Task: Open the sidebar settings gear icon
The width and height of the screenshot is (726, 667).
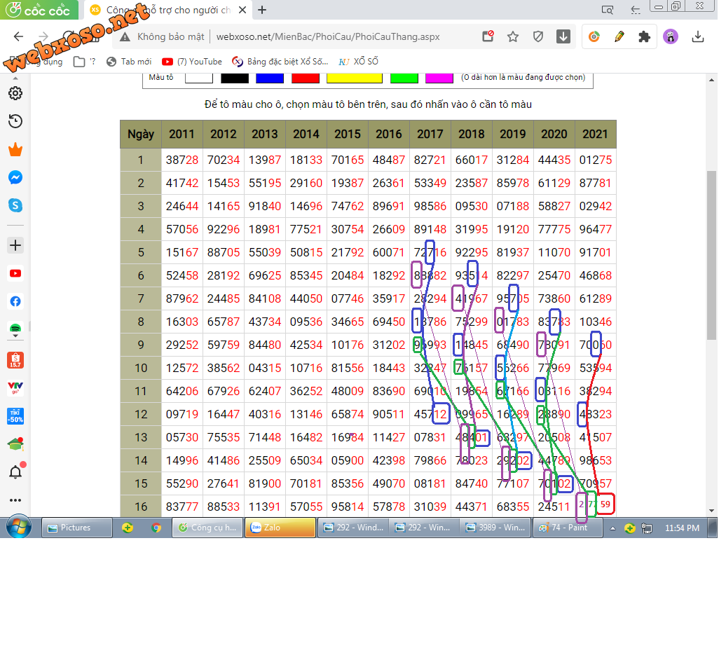Action: [x=15, y=93]
